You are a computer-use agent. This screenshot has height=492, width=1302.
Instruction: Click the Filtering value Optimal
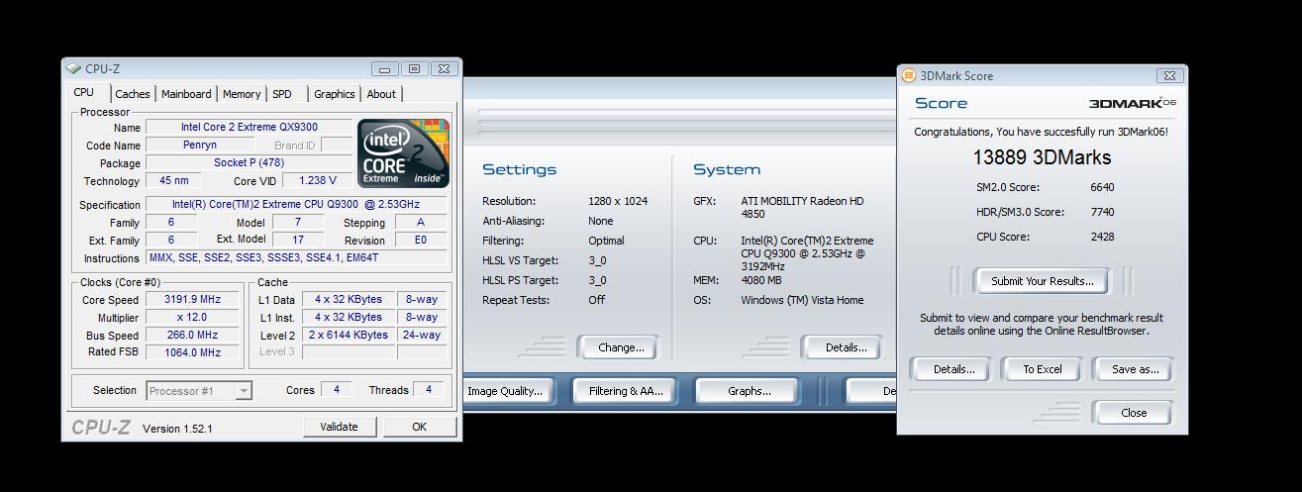[x=606, y=241]
